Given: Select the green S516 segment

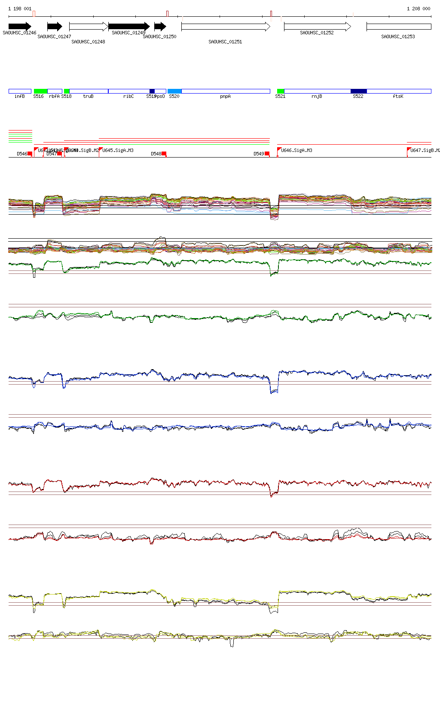Looking at the screenshot, I should 40,91.
